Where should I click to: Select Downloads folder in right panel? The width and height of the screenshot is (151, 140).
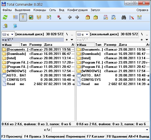coord(113,54)
